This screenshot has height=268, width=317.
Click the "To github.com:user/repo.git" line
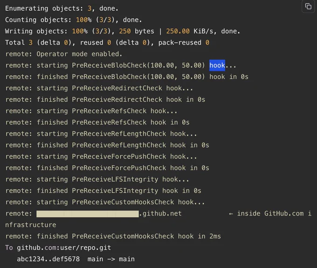tap(58, 248)
